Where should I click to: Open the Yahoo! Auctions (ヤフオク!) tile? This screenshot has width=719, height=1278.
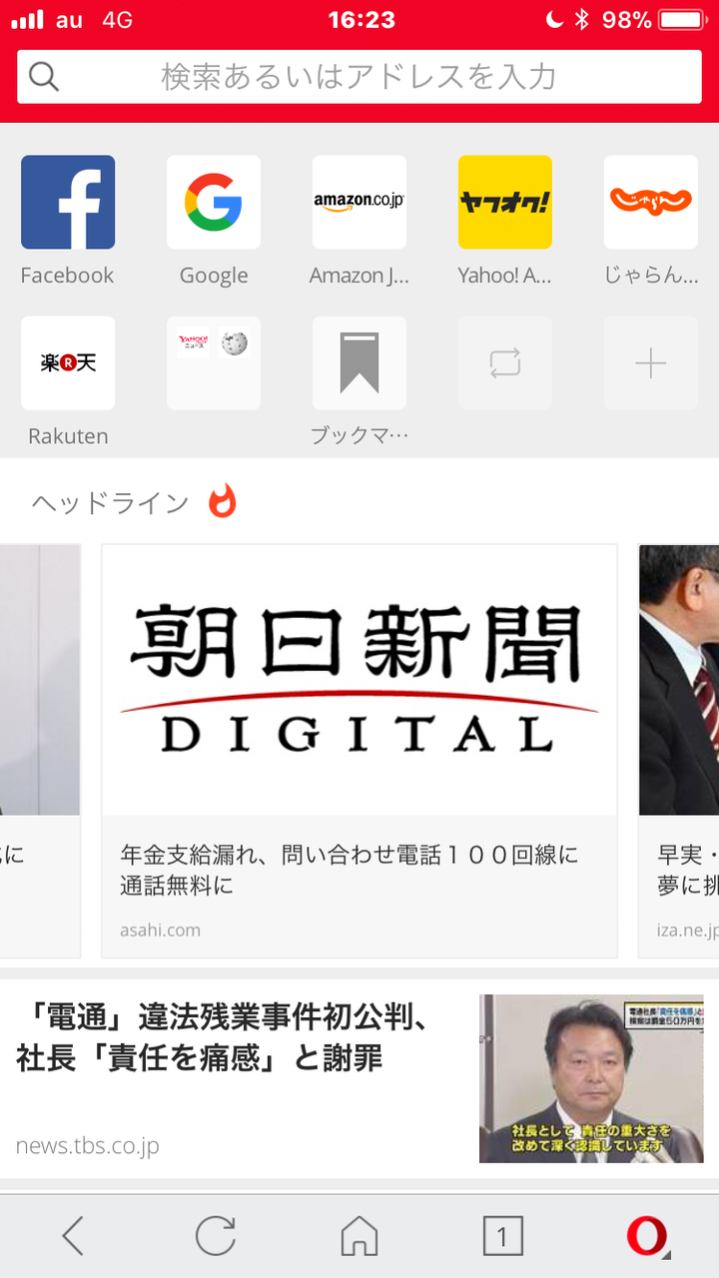pos(505,202)
